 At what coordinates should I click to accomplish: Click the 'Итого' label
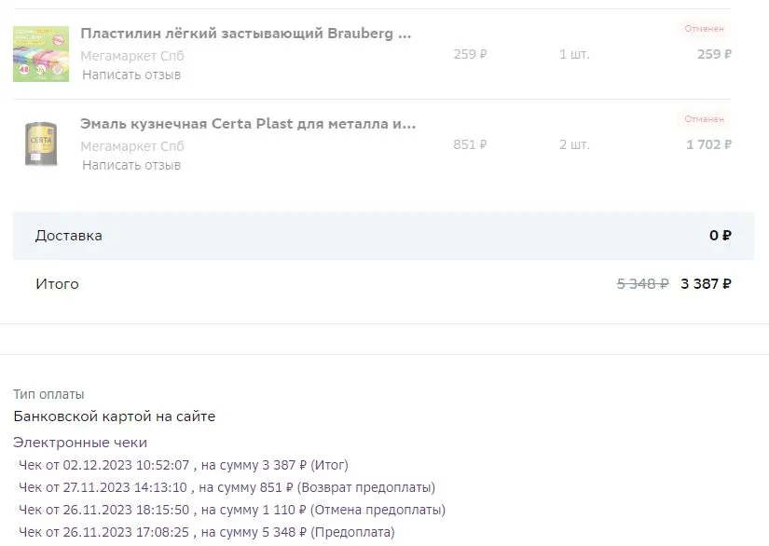57,284
